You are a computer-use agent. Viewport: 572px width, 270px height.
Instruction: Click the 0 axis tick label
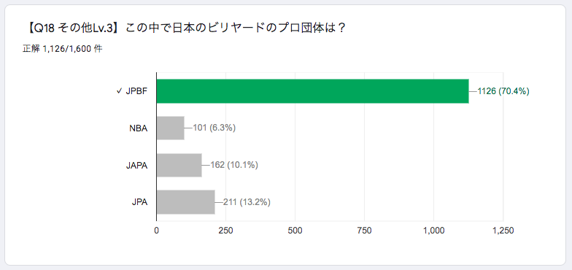click(x=156, y=231)
